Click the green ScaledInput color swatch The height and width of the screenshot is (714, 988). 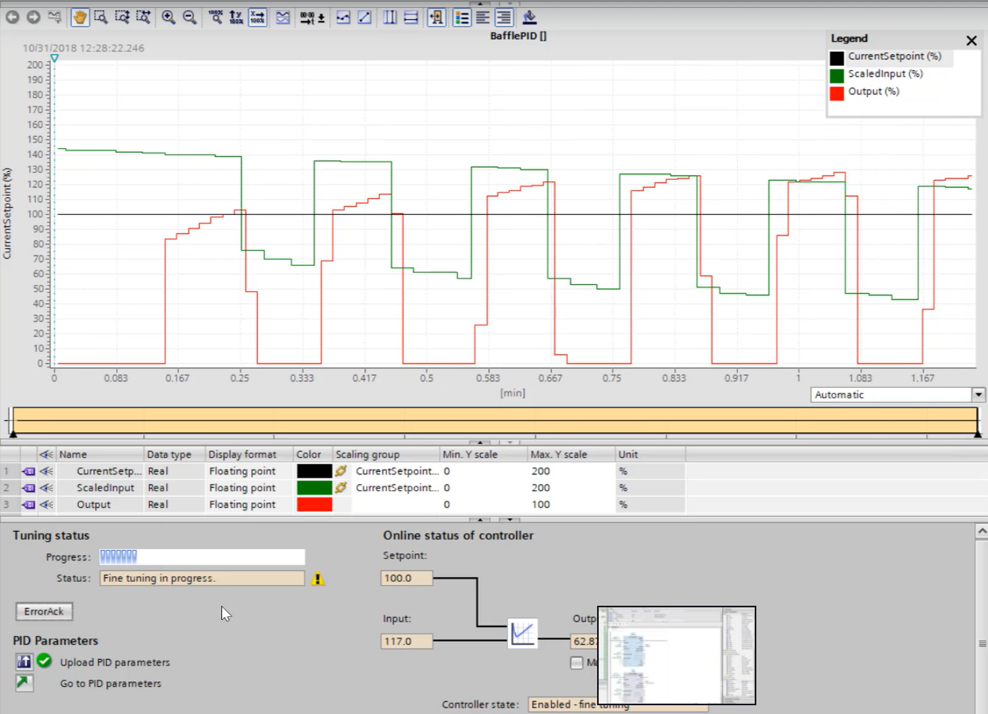[x=314, y=487]
